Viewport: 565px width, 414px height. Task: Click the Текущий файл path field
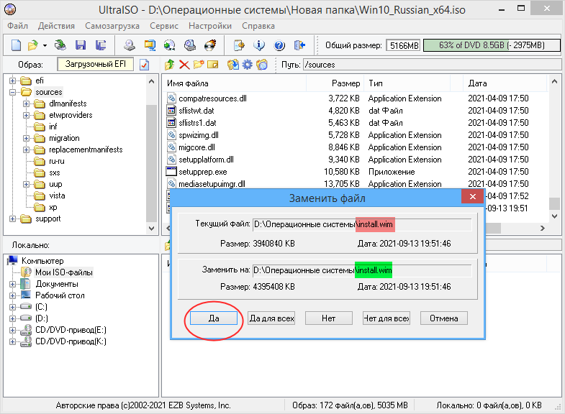[x=362, y=224]
